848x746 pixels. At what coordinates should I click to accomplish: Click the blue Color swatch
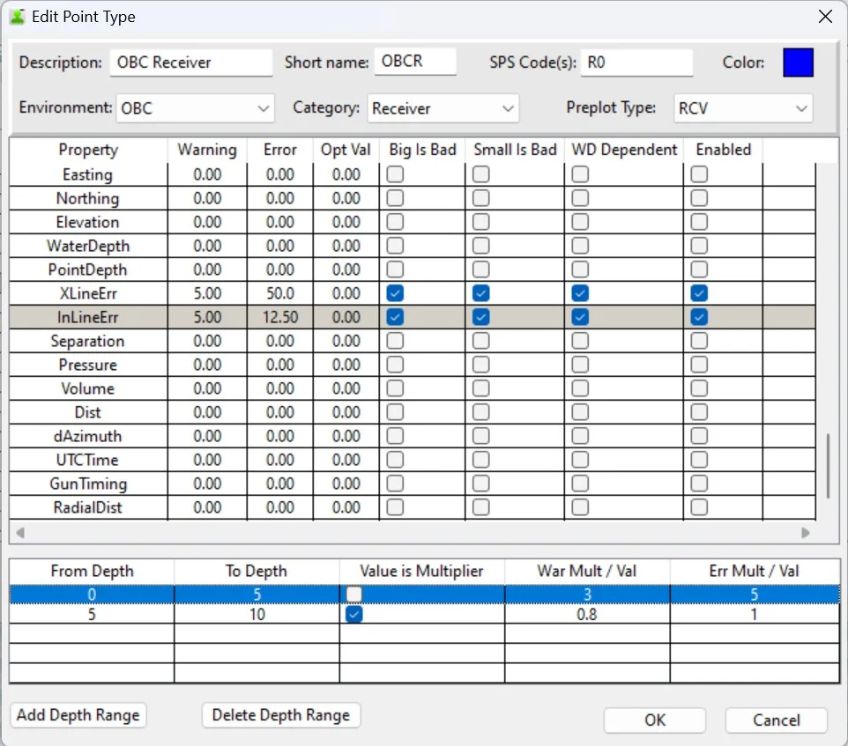[798, 63]
